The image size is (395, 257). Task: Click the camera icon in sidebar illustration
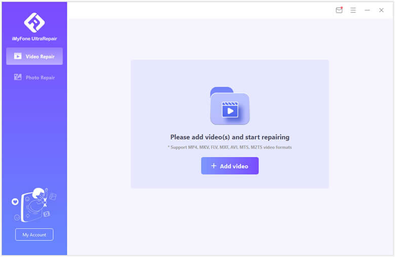tap(46, 214)
